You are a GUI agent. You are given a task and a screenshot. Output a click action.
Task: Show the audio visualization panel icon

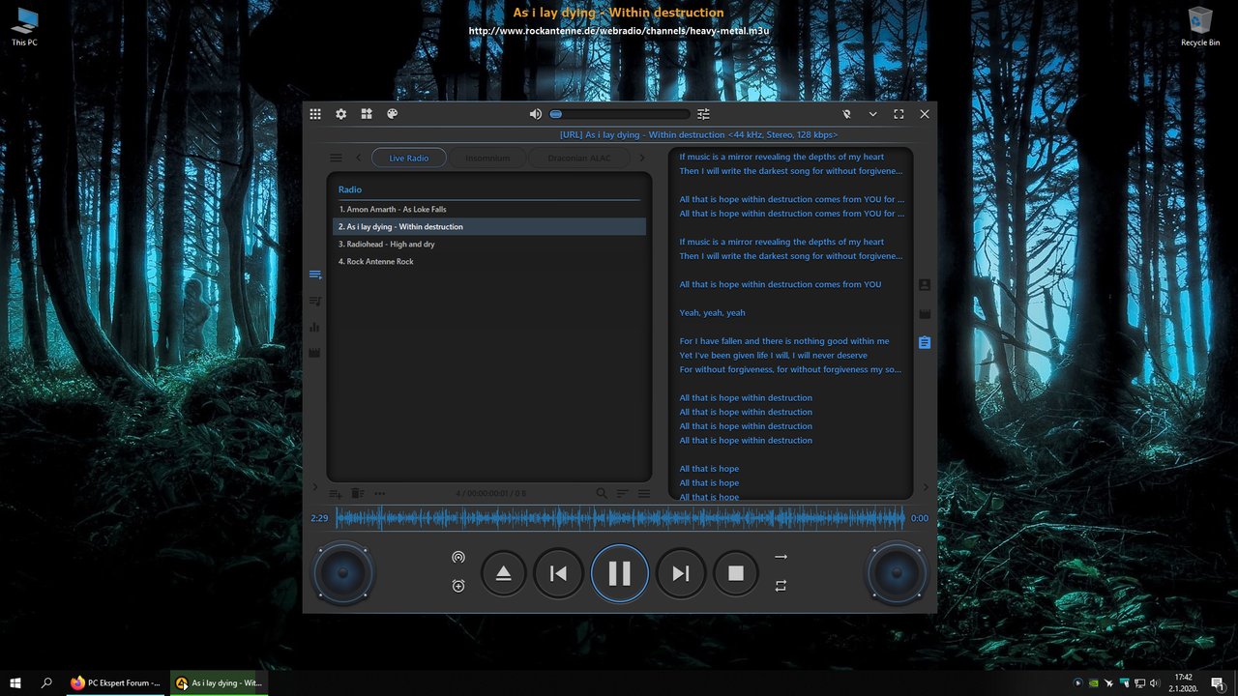tap(314, 327)
